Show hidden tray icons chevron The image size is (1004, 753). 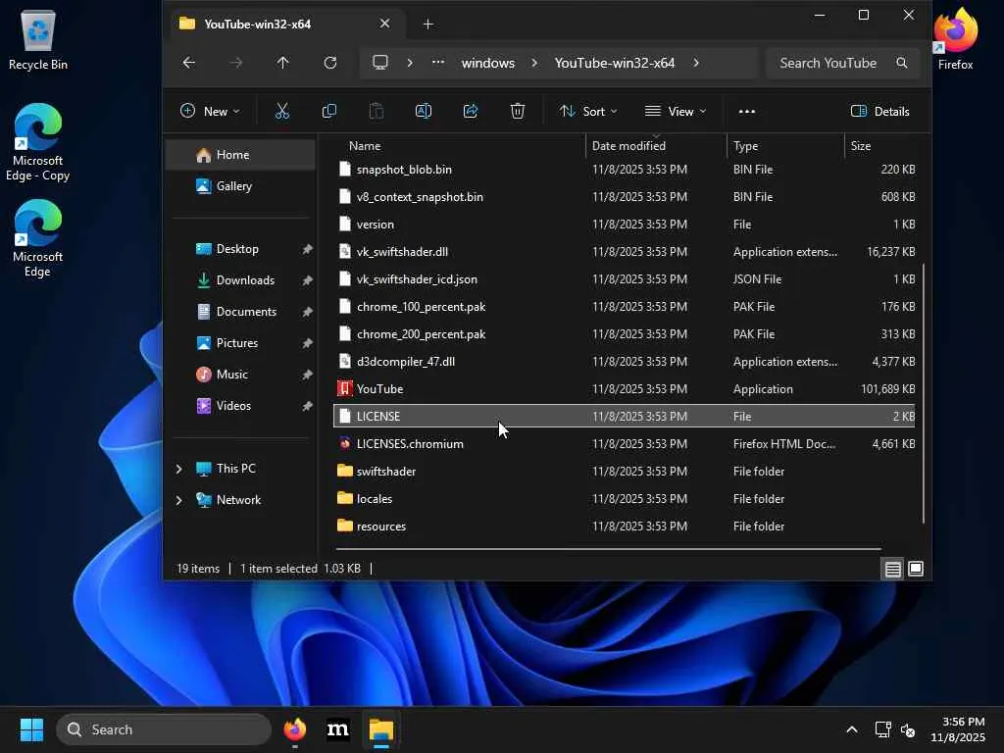pyautogui.click(x=852, y=729)
